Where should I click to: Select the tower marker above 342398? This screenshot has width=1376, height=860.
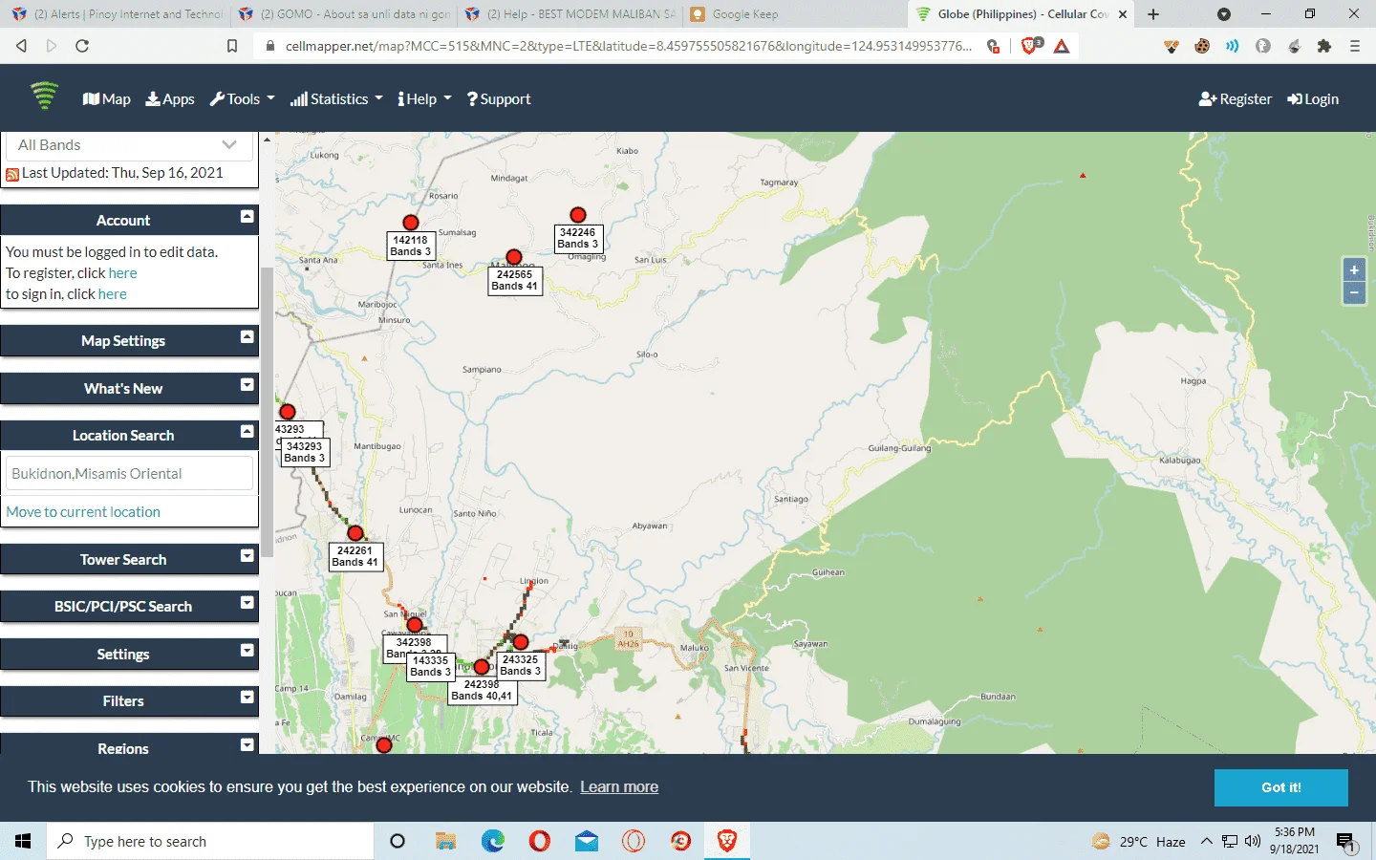point(415,625)
